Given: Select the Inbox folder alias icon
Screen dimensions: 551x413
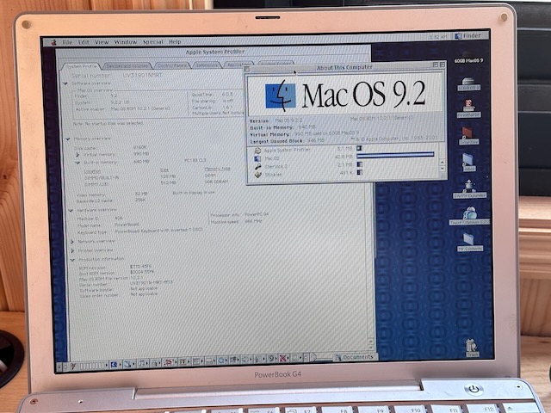Looking at the screenshot, I should 468,162.
